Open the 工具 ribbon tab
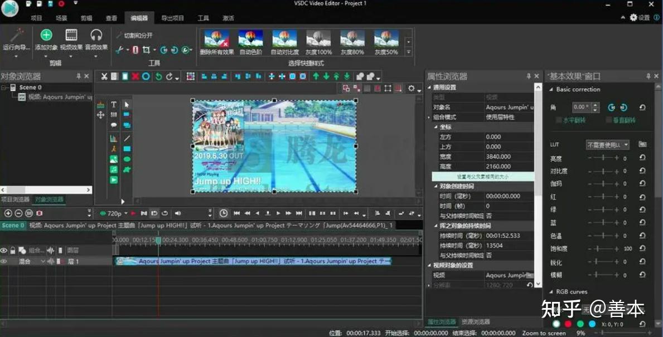This screenshot has height=337, width=663. (204, 18)
